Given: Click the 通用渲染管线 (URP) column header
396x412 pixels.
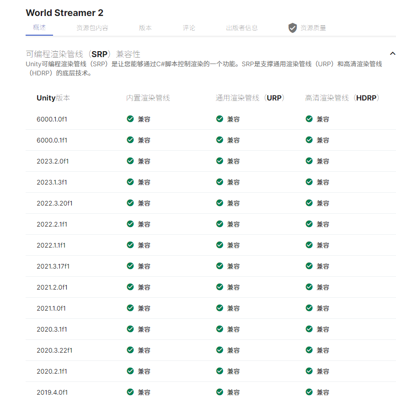Looking at the screenshot, I should (x=250, y=98).
